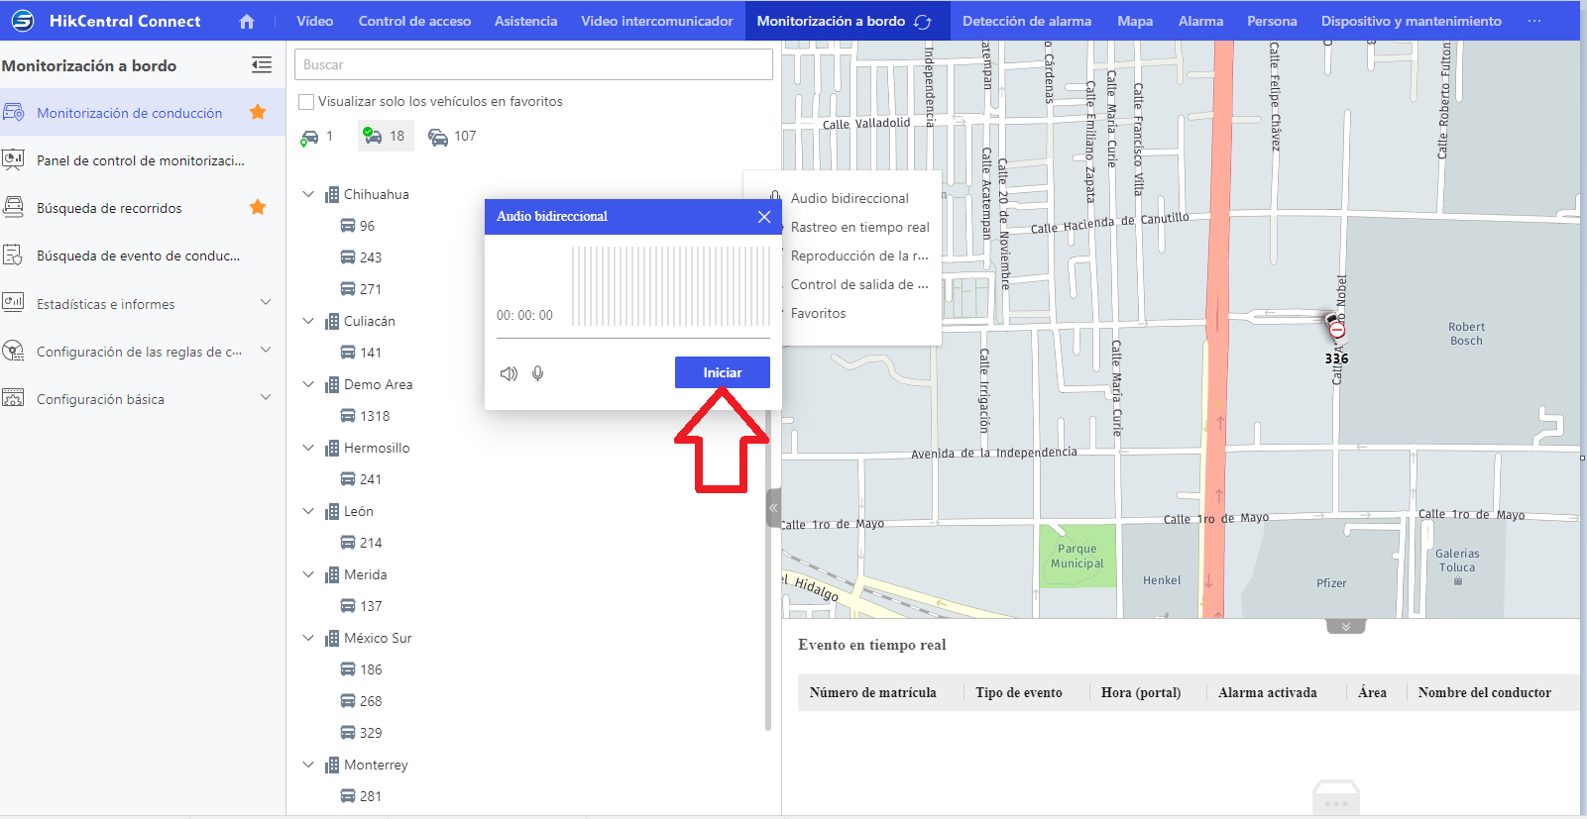1587x819 pixels.
Task: Select the vehicle 336 marker on map
Action: (x=1335, y=326)
